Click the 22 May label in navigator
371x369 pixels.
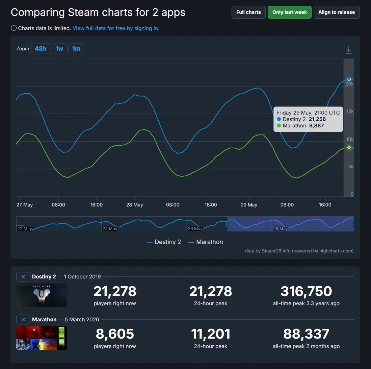[x=25, y=228]
